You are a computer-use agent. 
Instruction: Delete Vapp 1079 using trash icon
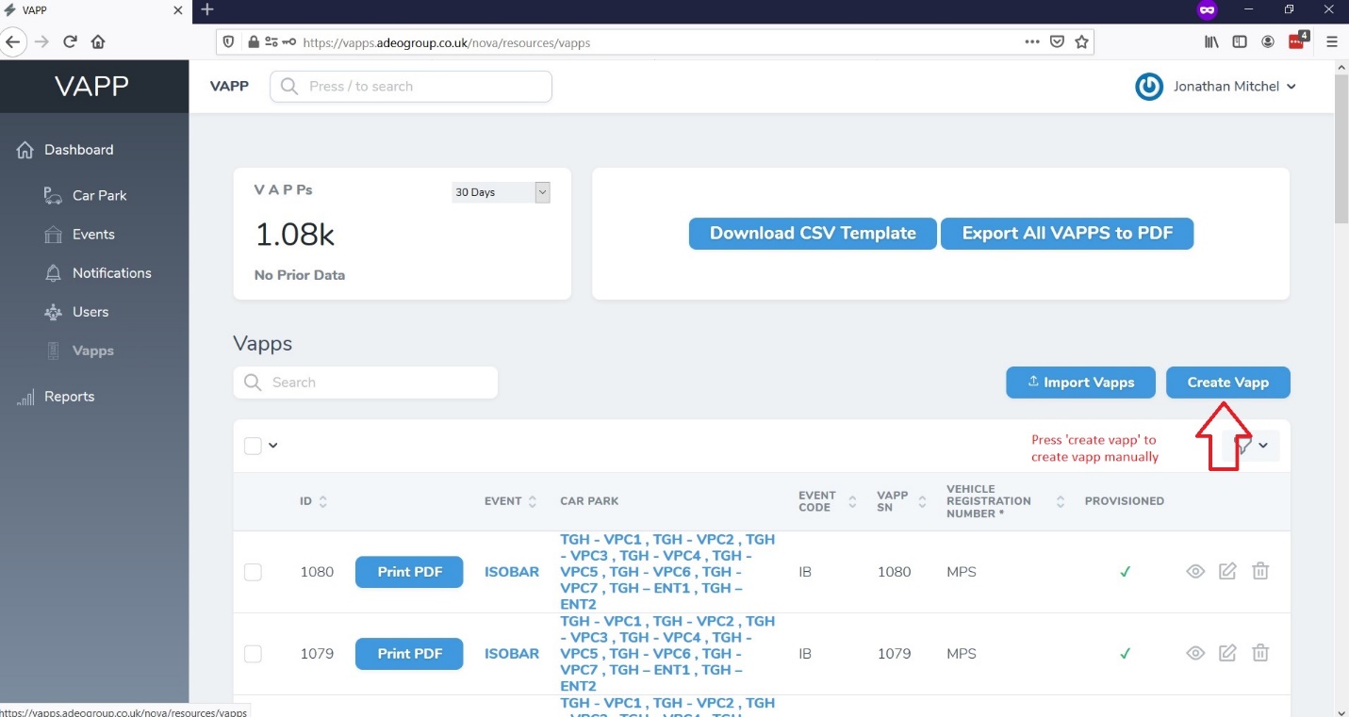point(1260,653)
